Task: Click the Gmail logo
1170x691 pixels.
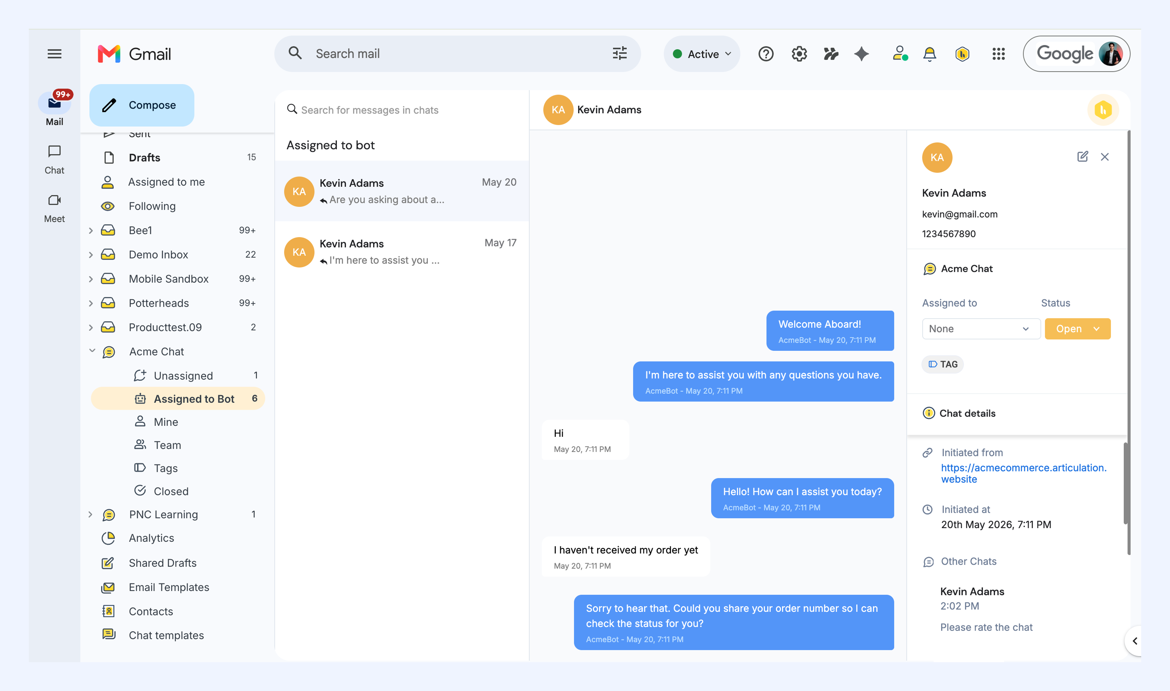Action: (x=135, y=54)
